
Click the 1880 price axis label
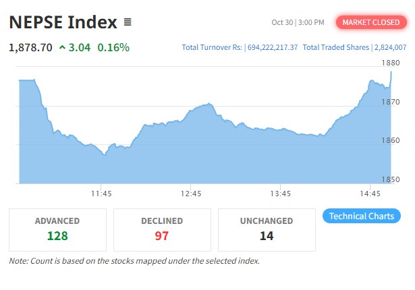[391, 63]
